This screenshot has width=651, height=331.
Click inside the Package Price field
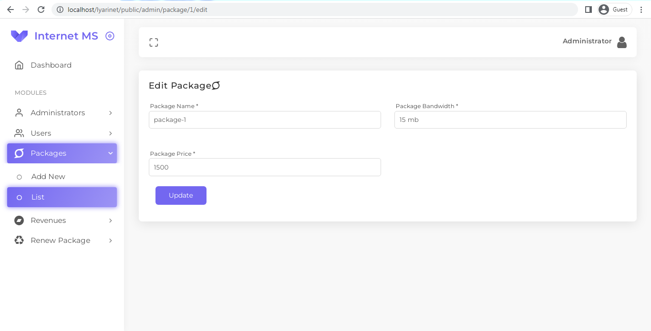point(265,167)
